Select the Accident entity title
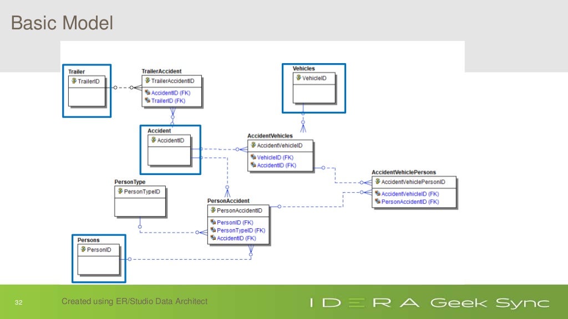The height and width of the screenshot is (319, 568). click(x=159, y=131)
